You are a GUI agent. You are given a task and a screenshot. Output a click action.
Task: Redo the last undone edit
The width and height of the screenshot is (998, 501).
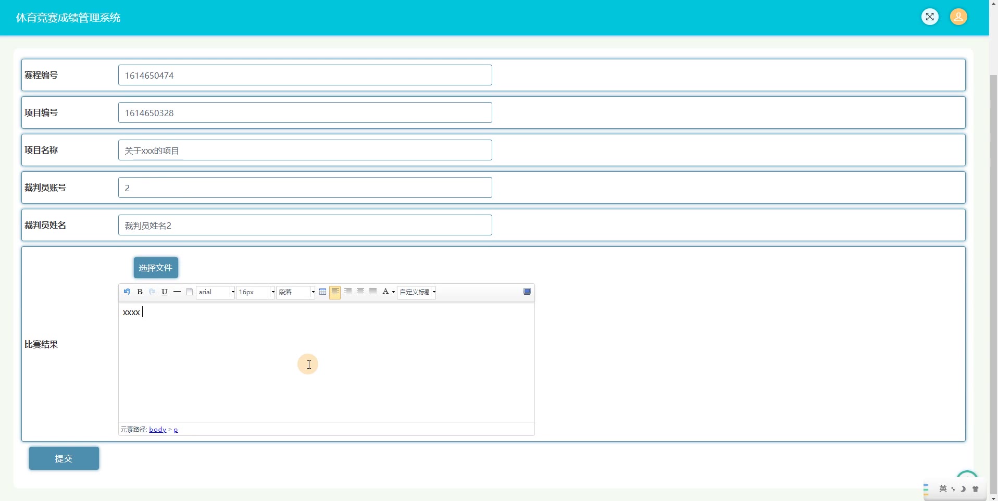click(x=152, y=292)
